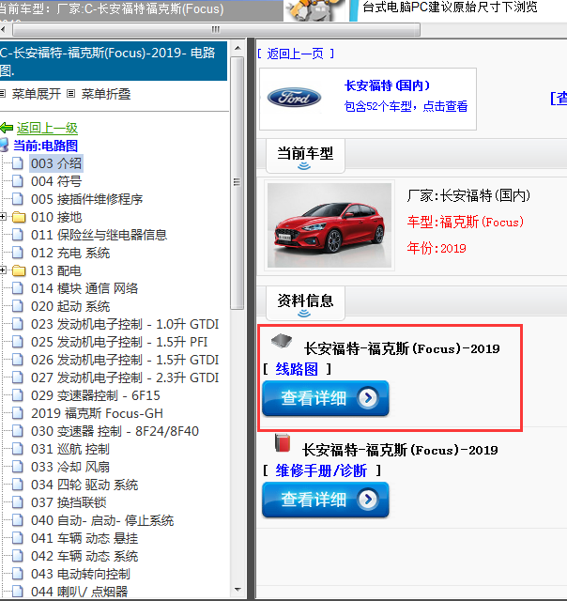Screen dimensions: 567x601
Task: Click the green back arrow icon
Action: coord(7,128)
